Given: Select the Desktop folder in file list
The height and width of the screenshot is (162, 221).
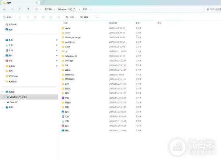Looking at the screenshot, I should 67,61.
